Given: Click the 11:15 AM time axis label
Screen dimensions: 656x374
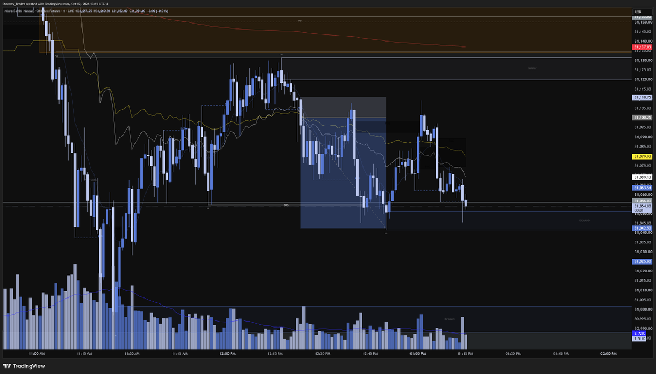Looking at the screenshot, I should 84,354.
